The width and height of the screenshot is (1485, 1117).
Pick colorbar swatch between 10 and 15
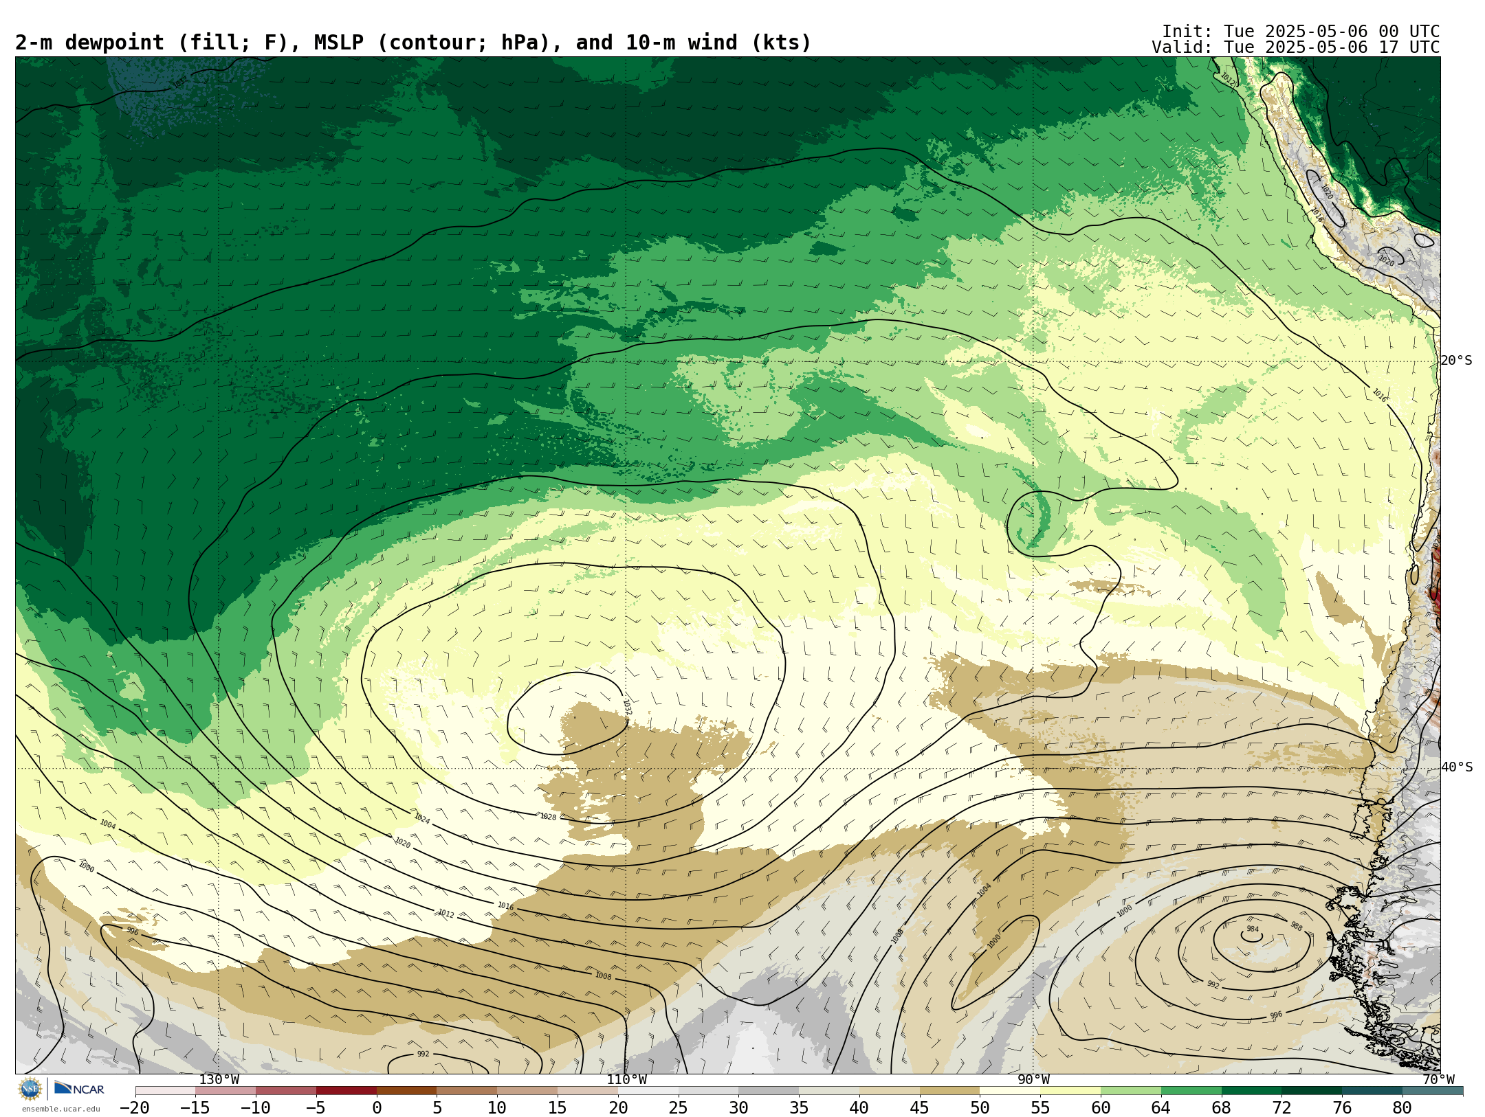point(527,1091)
